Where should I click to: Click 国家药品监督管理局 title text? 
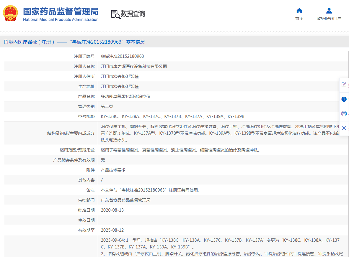[61, 11]
